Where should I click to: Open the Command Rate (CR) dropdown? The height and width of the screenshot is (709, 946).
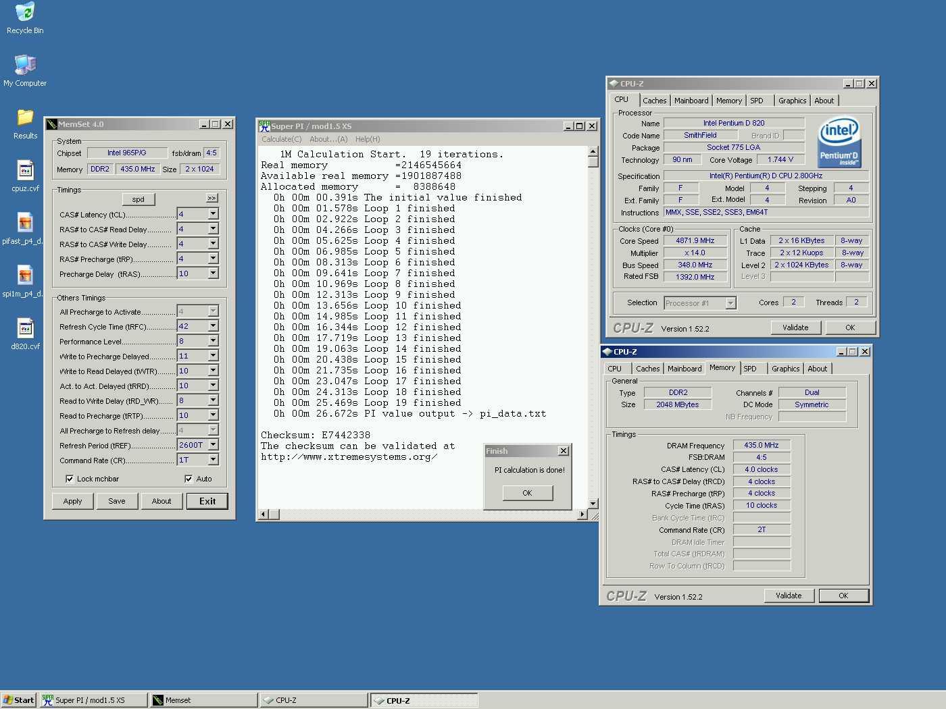(x=213, y=460)
